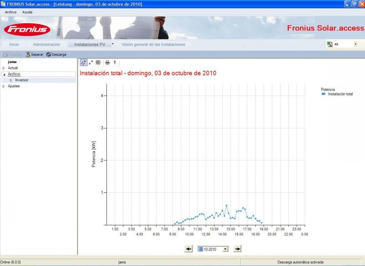Click the greyed-out Conectar button
The image size is (365, 266).
[x=12, y=54]
